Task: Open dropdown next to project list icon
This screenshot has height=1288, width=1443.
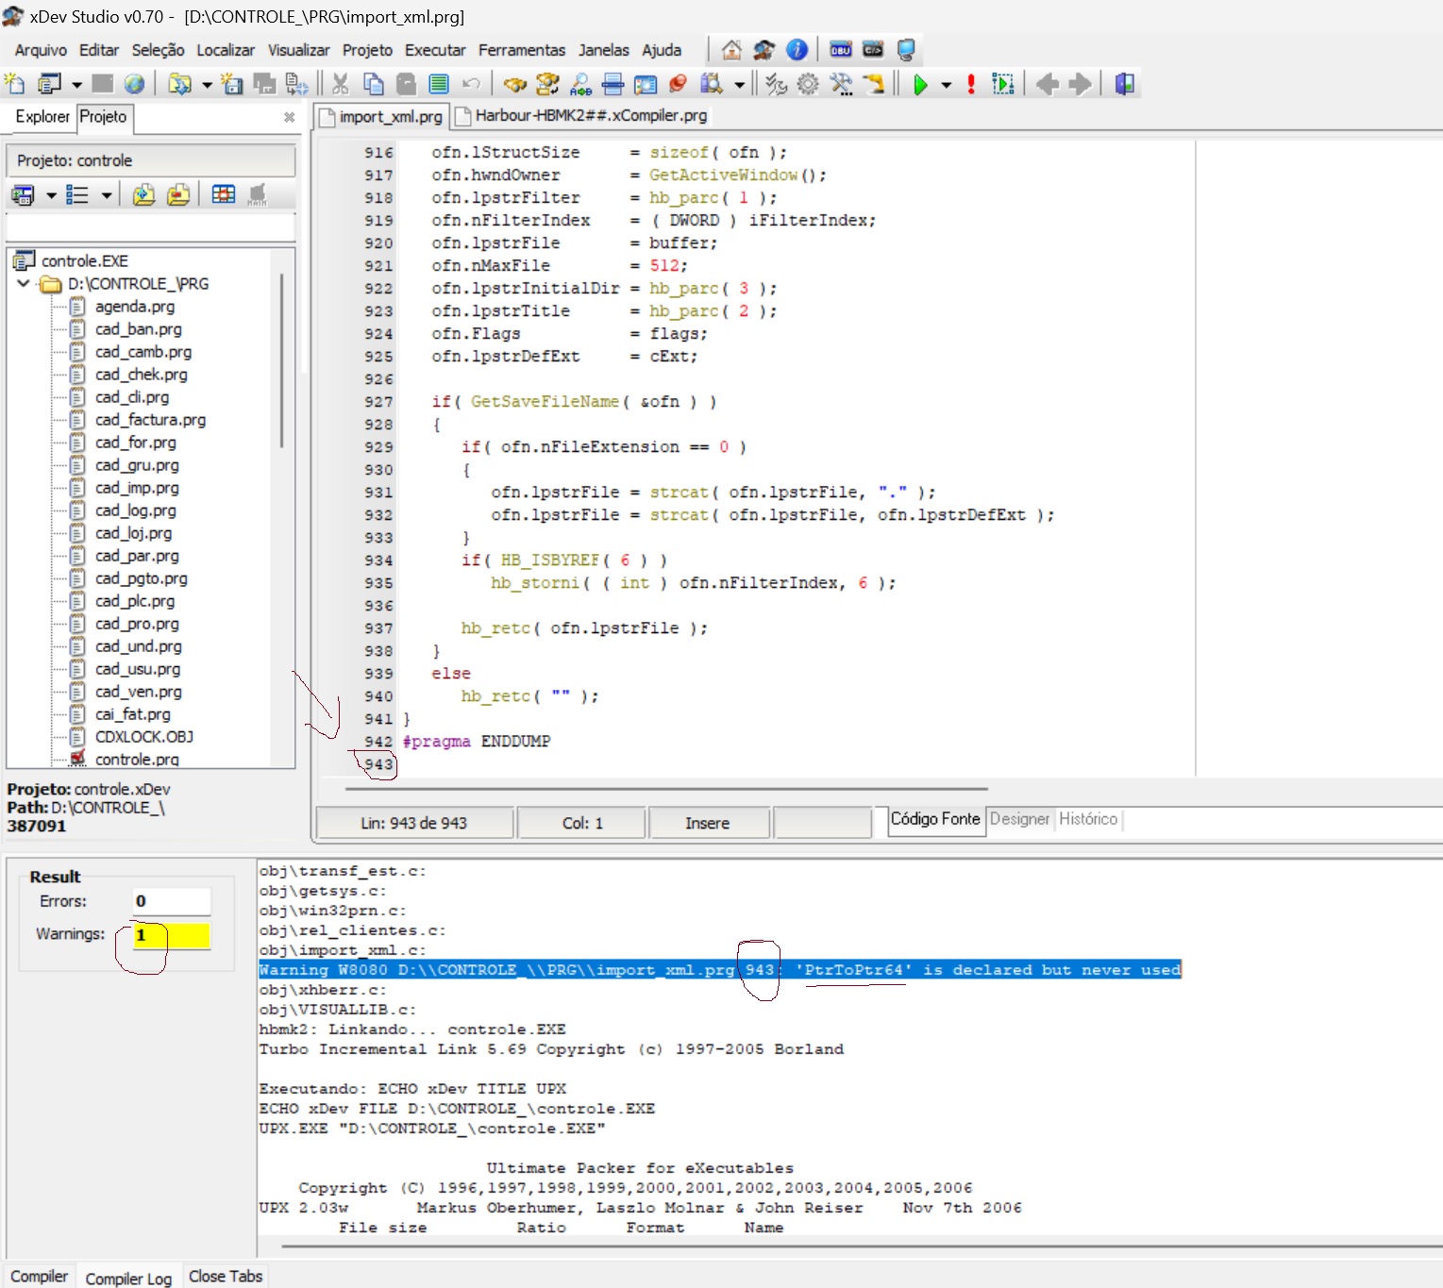Action: (x=107, y=195)
